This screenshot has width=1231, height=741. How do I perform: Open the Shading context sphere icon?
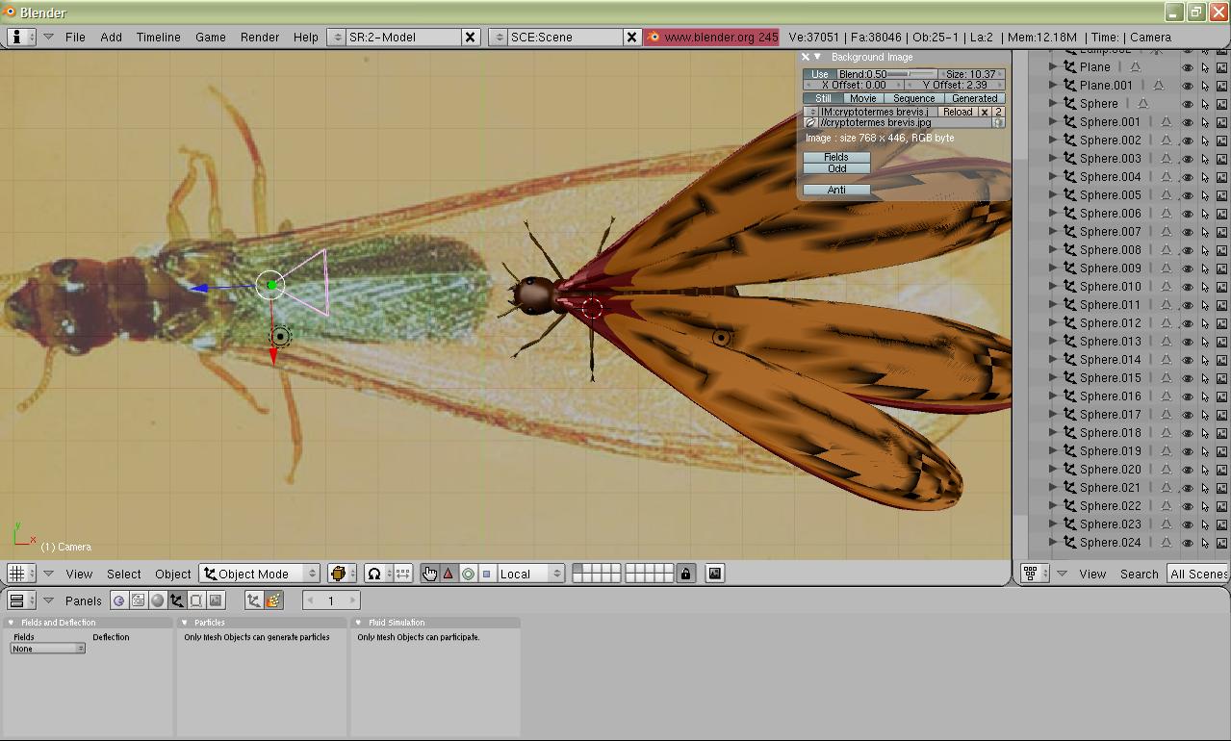[158, 600]
